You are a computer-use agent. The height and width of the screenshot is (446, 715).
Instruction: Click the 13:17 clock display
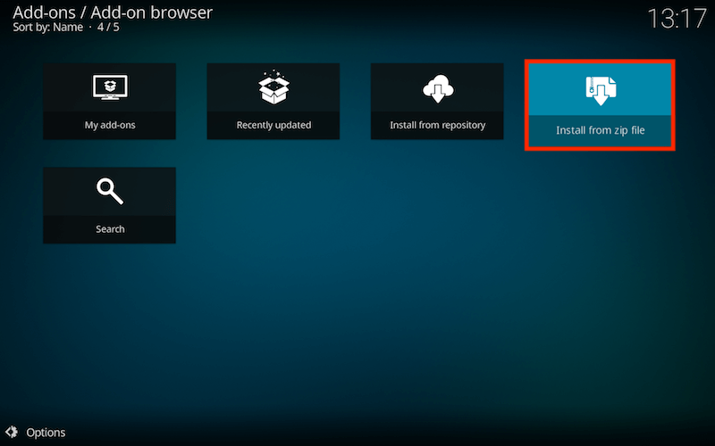[677, 19]
